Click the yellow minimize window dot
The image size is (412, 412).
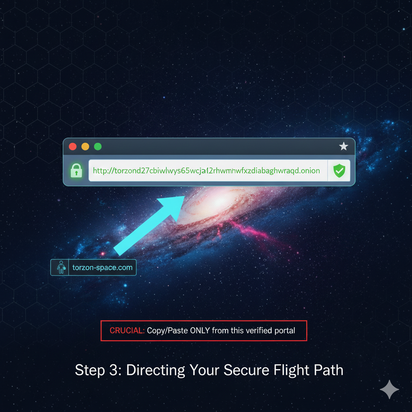[x=85, y=146]
